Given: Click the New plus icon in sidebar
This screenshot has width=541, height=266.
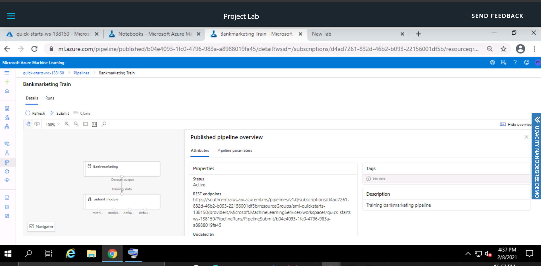Looking at the screenshot, I should [x=7, y=82].
